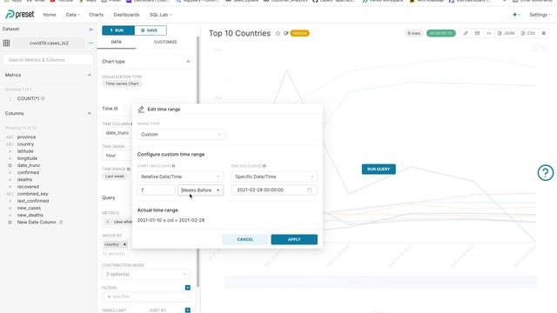Click the New Date Column entry
Image resolution: width=557 pixels, height=313 pixels.
click(37, 223)
